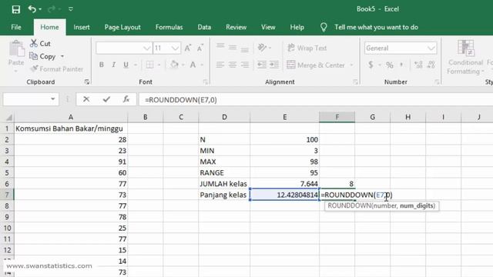Click Cut in the Clipboard group
This screenshot has height=277, width=493.
40,44
